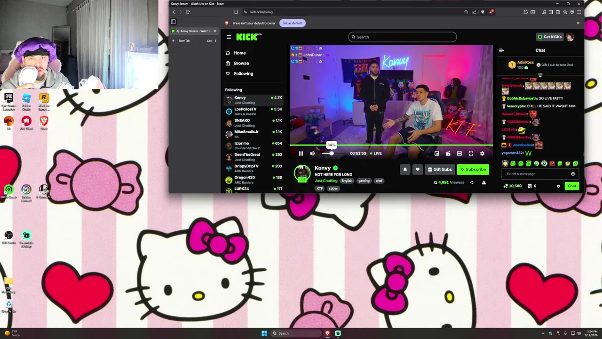Follow Konvy with the heart button
Image resolution: width=602 pixels, height=339 pixels.
click(x=417, y=169)
